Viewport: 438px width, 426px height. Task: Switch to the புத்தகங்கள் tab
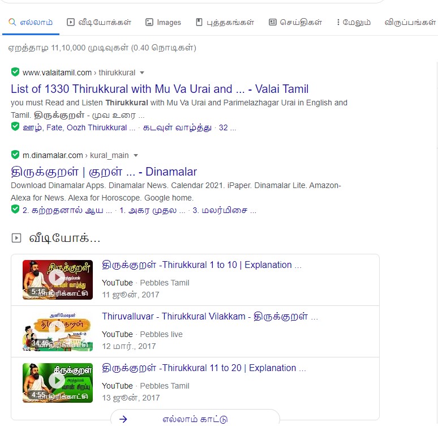[225, 22]
